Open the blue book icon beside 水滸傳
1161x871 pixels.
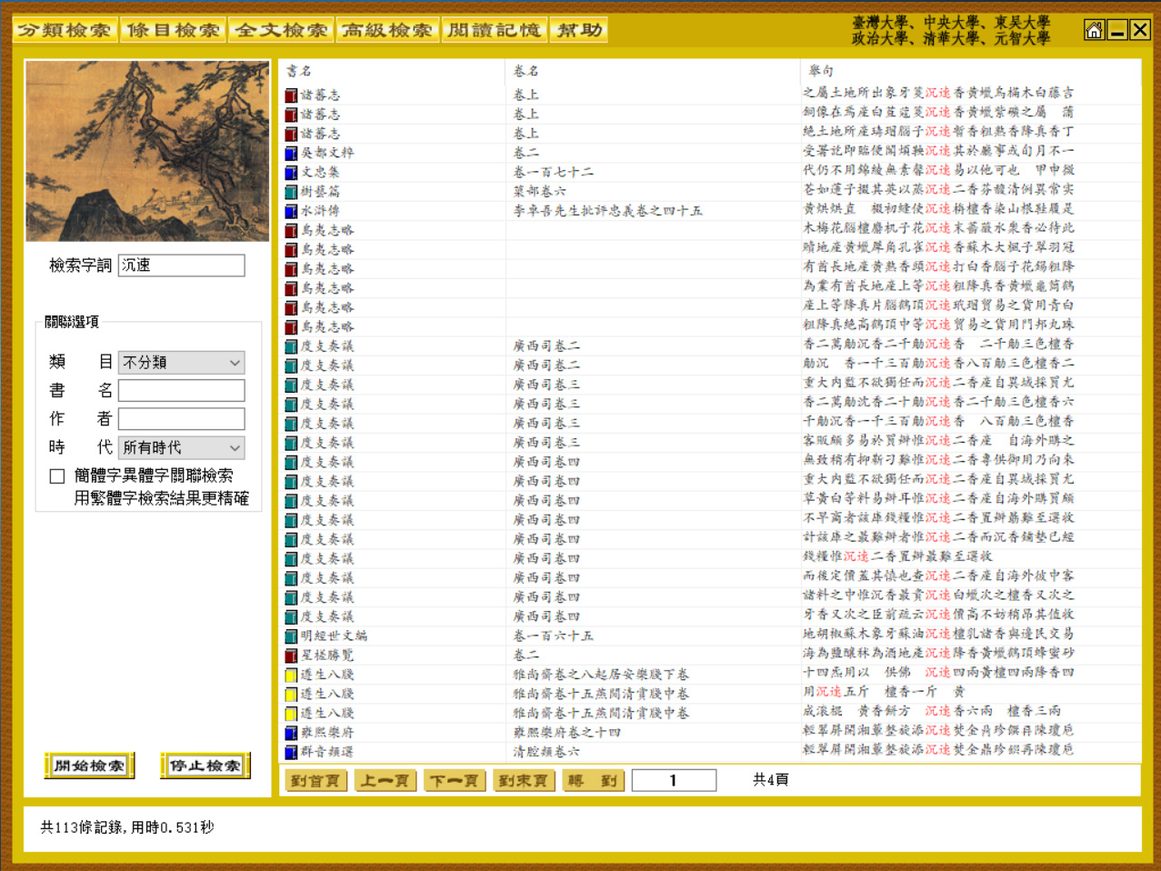tap(291, 211)
